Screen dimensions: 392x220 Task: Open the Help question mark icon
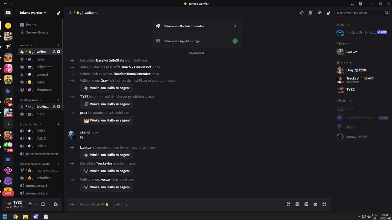(x=360, y=4)
